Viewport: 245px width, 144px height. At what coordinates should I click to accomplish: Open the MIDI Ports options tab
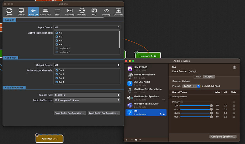[82, 12]
